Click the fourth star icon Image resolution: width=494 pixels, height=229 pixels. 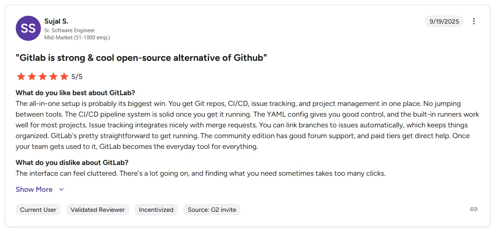[x=53, y=76]
